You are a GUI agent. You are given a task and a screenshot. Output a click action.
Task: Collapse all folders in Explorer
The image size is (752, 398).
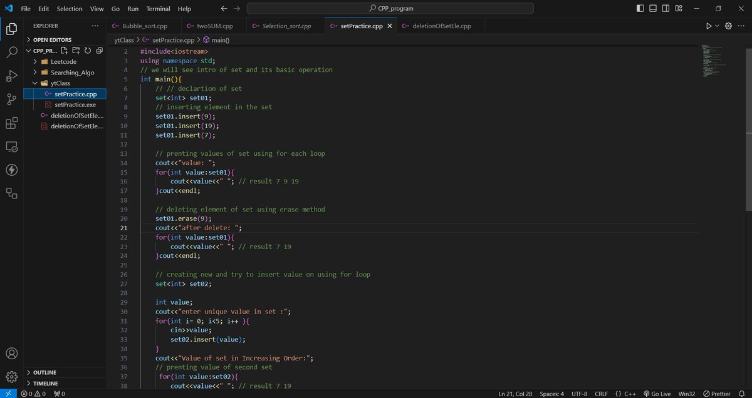98,51
